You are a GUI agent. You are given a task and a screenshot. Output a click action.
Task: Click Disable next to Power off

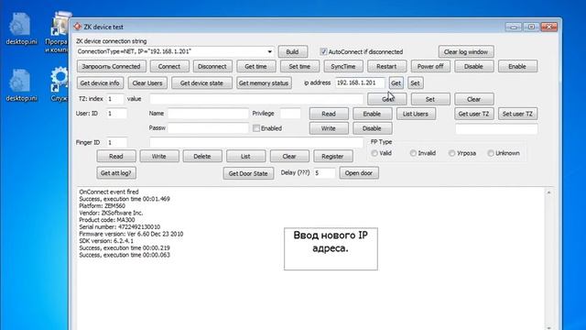[x=474, y=66]
